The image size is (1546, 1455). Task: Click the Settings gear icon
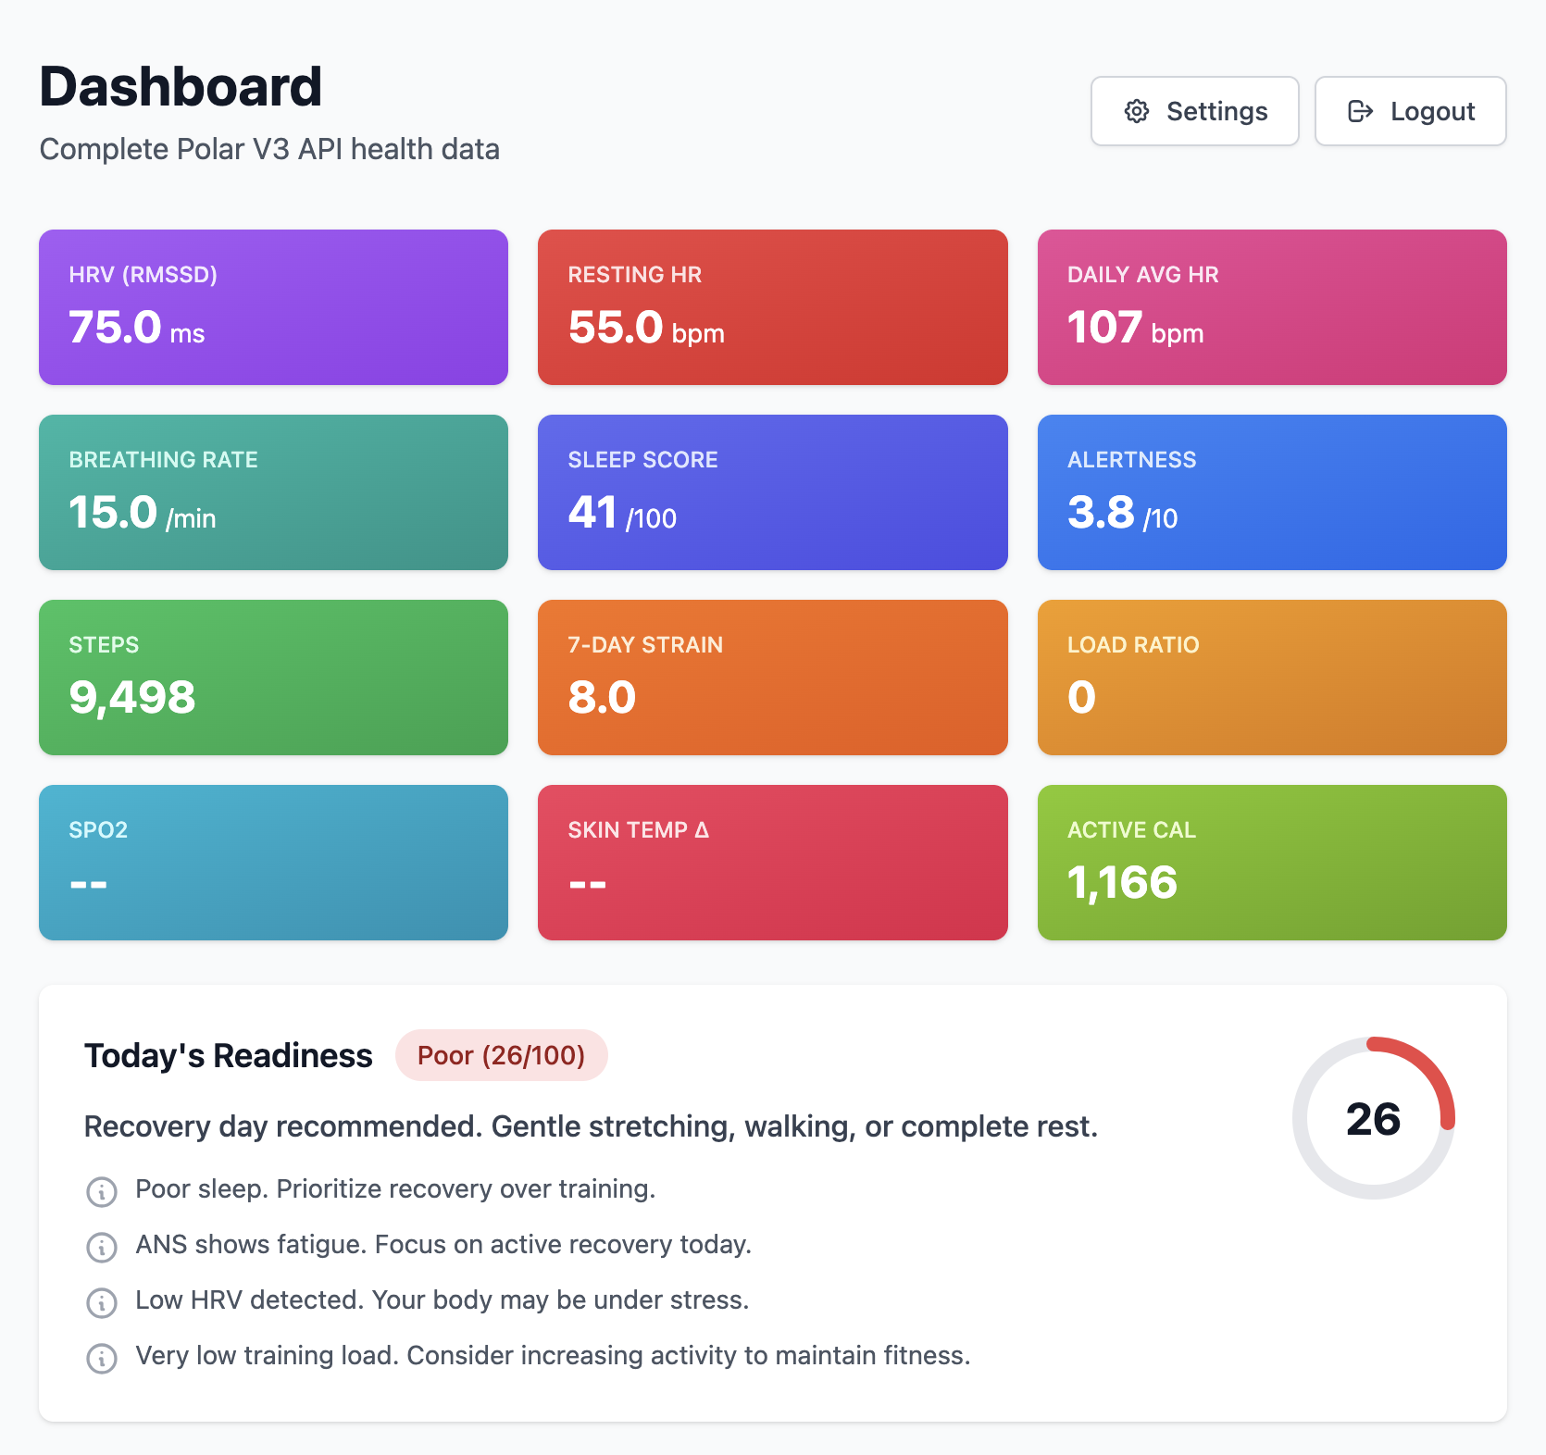point(1136,111)
